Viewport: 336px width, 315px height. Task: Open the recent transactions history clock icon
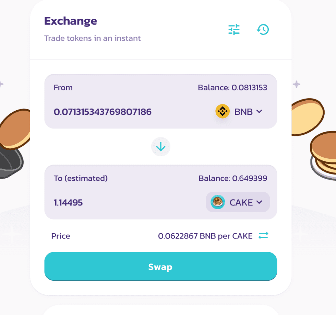(x=263, y=30)
